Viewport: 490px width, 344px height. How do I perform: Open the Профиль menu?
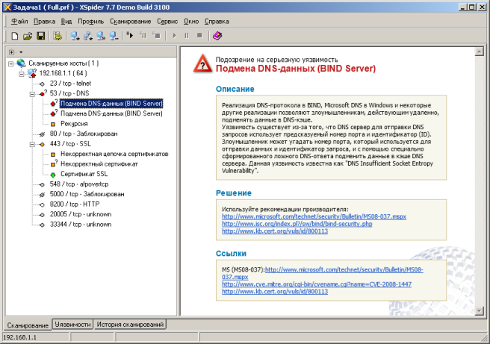90,22
